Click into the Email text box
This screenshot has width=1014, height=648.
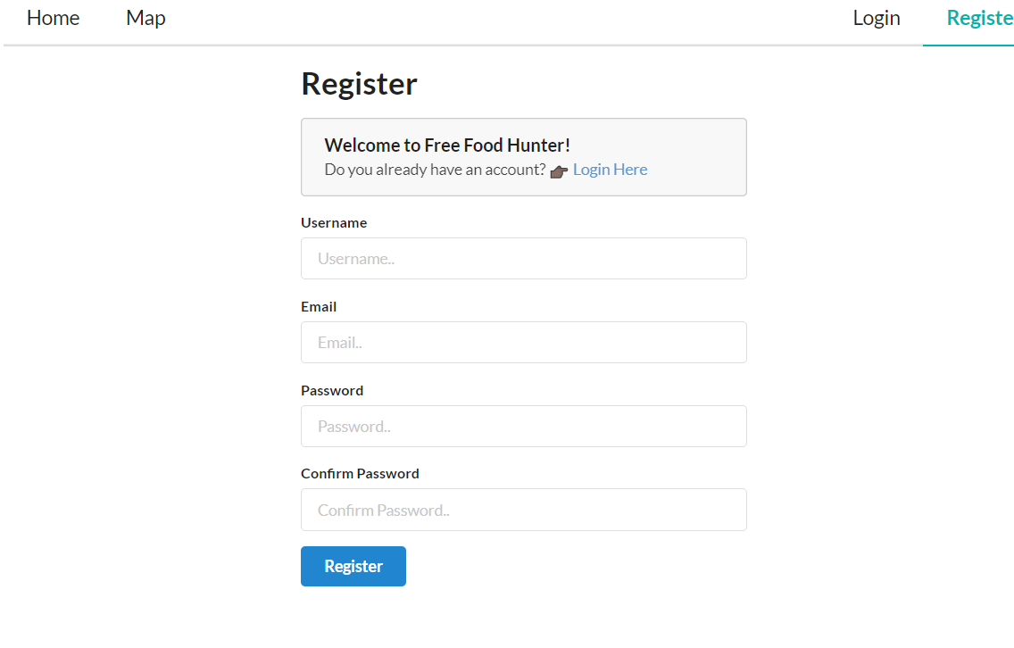(x=524, y=342)
